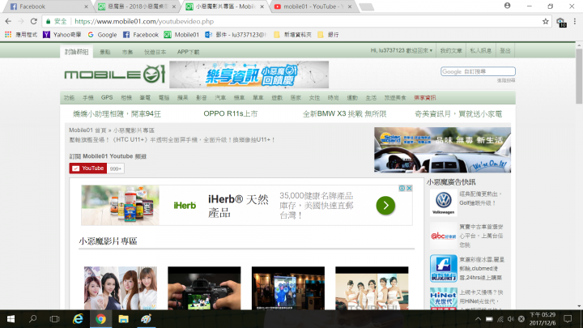This screenshot has width=583, height=328.
Task: Click the AdChoices info icon on iHerb ad
Action: pos(402,188)
